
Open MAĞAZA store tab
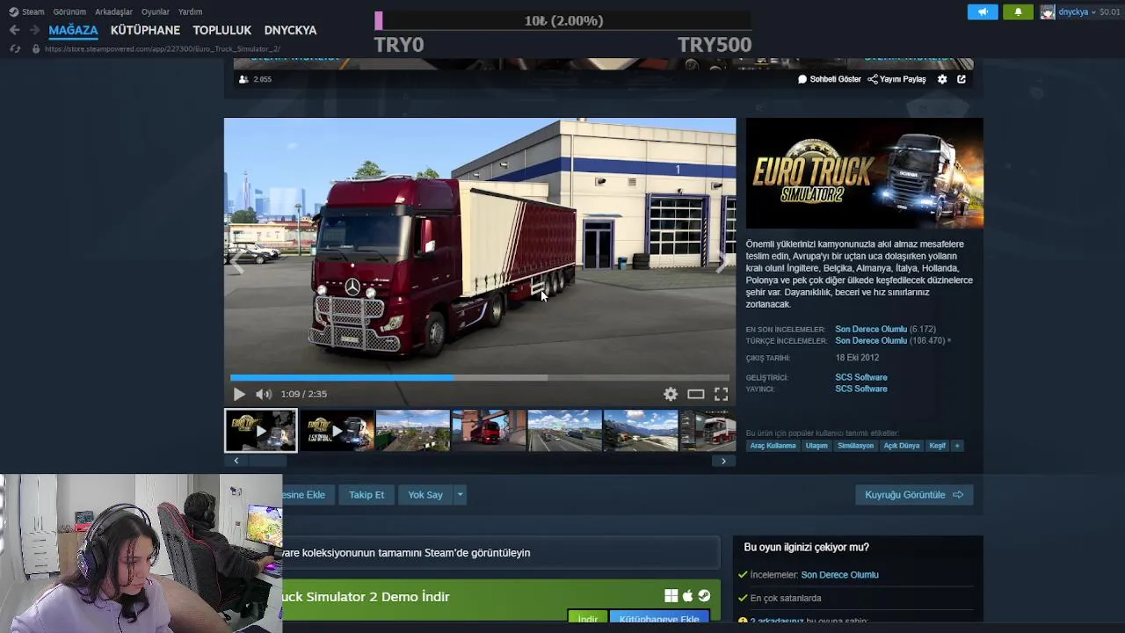(x=73, y=30)
